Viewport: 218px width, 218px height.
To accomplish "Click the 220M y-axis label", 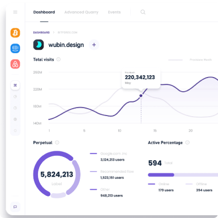I will tap(37, 89).
